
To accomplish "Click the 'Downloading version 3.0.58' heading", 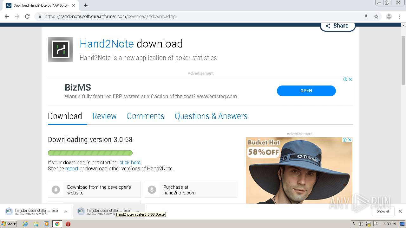I will 90,140.
